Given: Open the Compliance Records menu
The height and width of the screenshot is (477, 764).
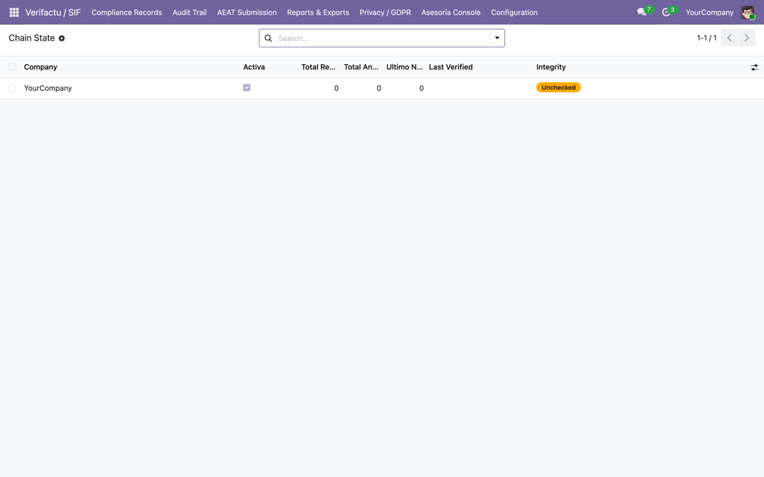Looking at the screenshot, I should [127, 12].
